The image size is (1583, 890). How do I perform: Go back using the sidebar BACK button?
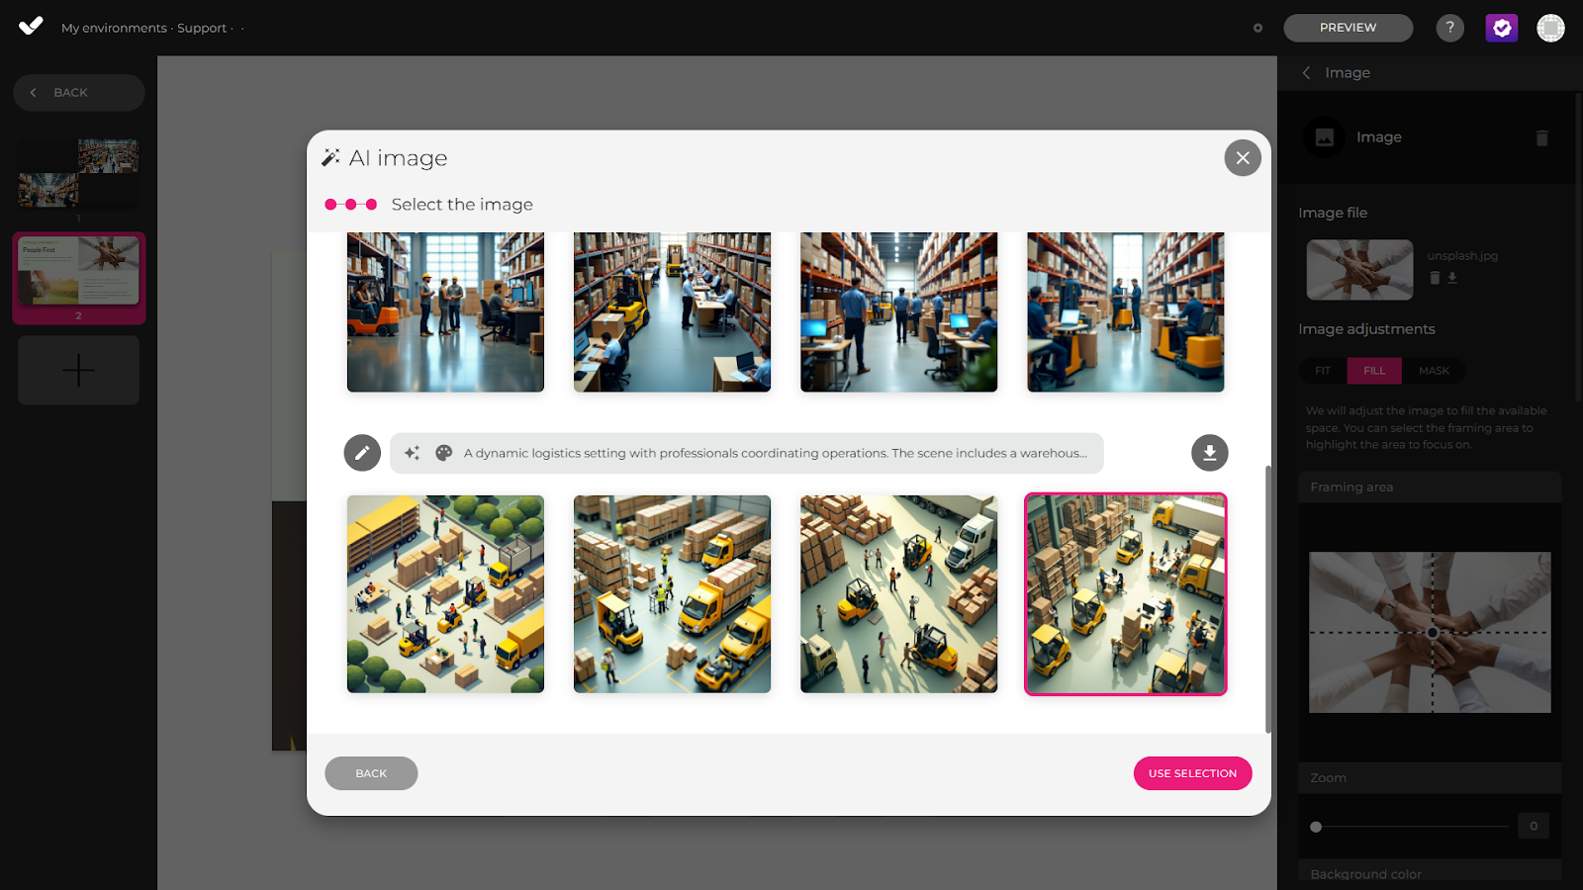[79, 93]
